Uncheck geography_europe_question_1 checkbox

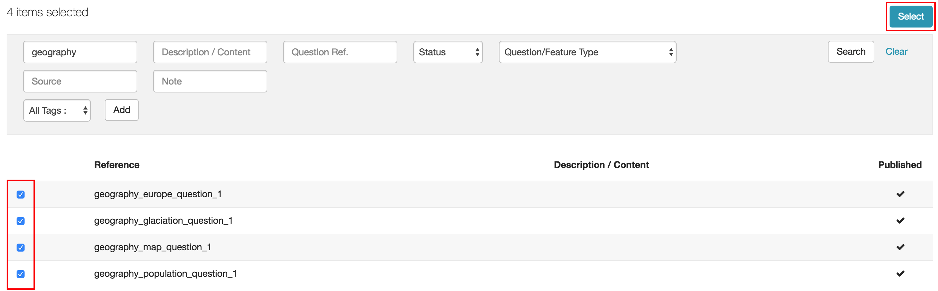pyautogui.click(x=21, y=195)
